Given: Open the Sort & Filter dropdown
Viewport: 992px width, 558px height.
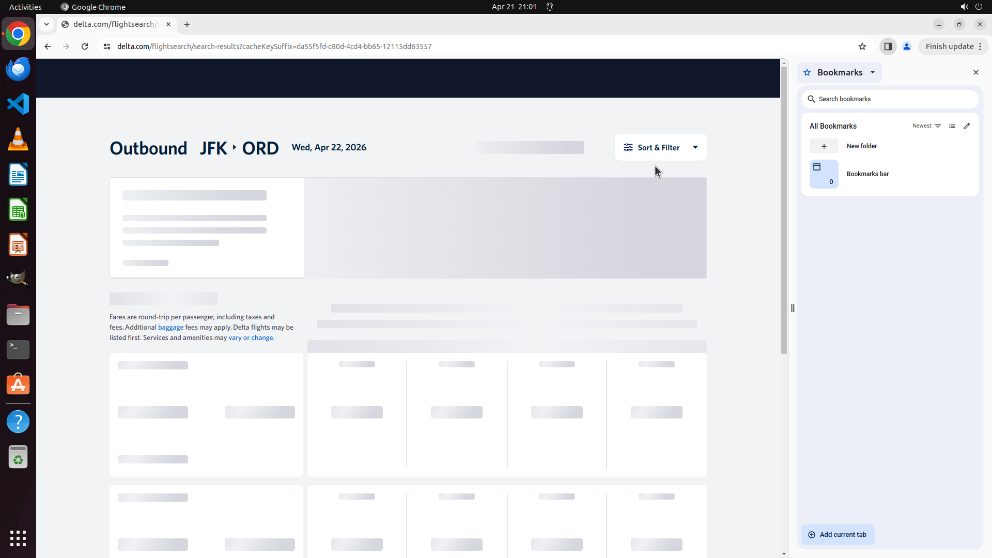Looking at the screenshot, I should pos(660,148).
